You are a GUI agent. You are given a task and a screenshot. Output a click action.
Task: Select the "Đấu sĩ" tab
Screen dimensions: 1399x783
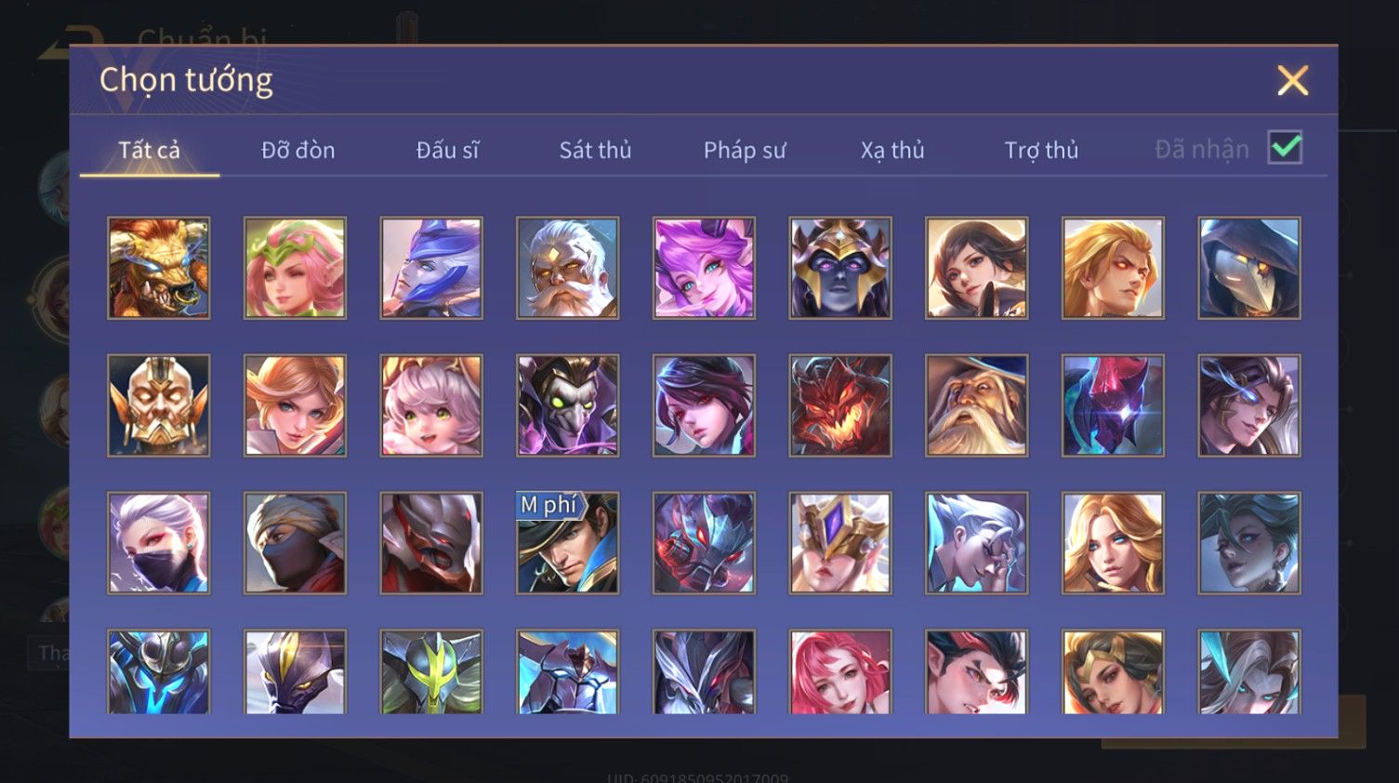447,150
